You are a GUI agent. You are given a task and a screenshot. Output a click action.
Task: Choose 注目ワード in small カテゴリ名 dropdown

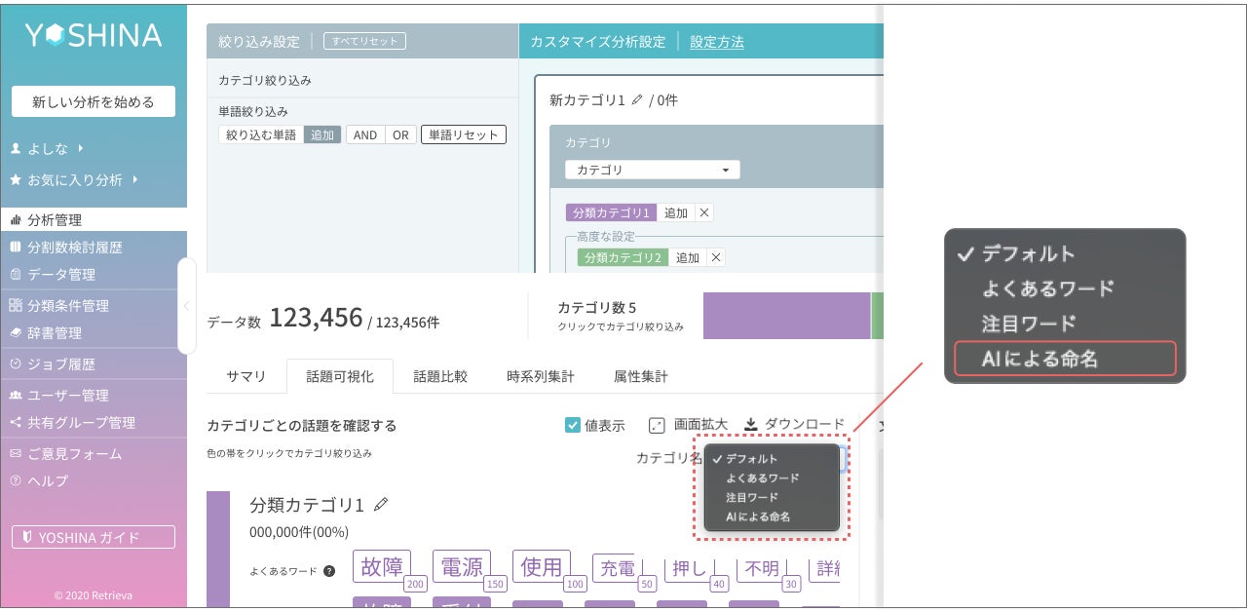click(771, 497)
